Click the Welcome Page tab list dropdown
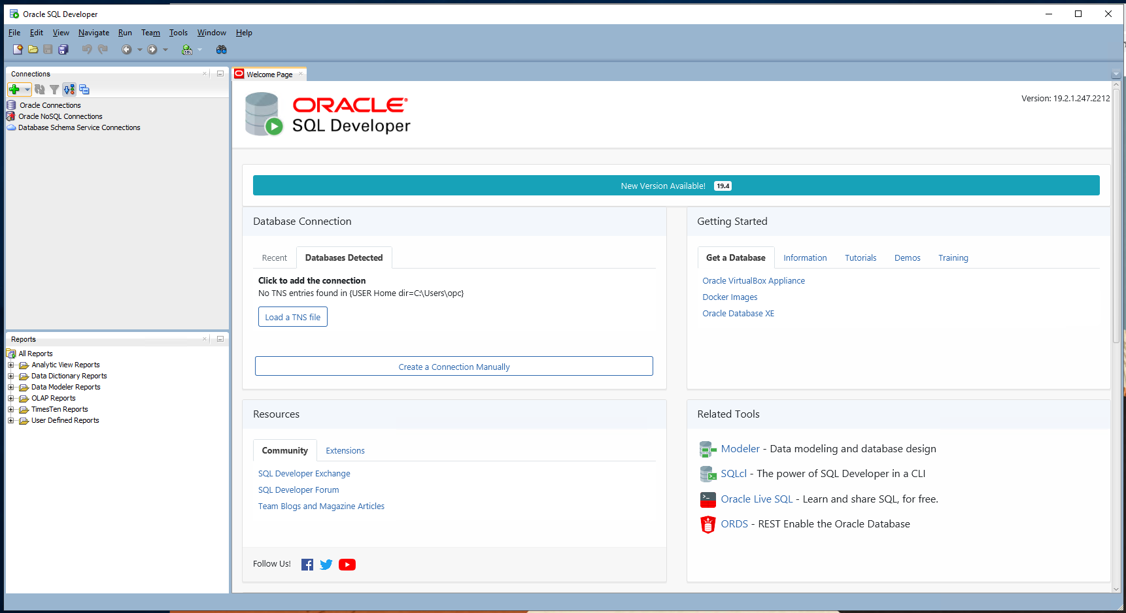Viewport: 1126px width, 613px height. (1116, 74)
